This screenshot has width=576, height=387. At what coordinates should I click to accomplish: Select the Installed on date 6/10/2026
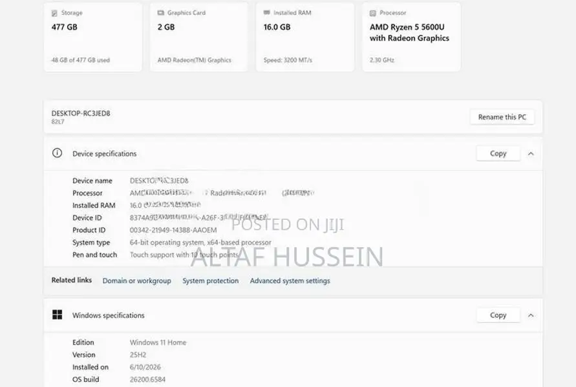[x=145, y=367]
